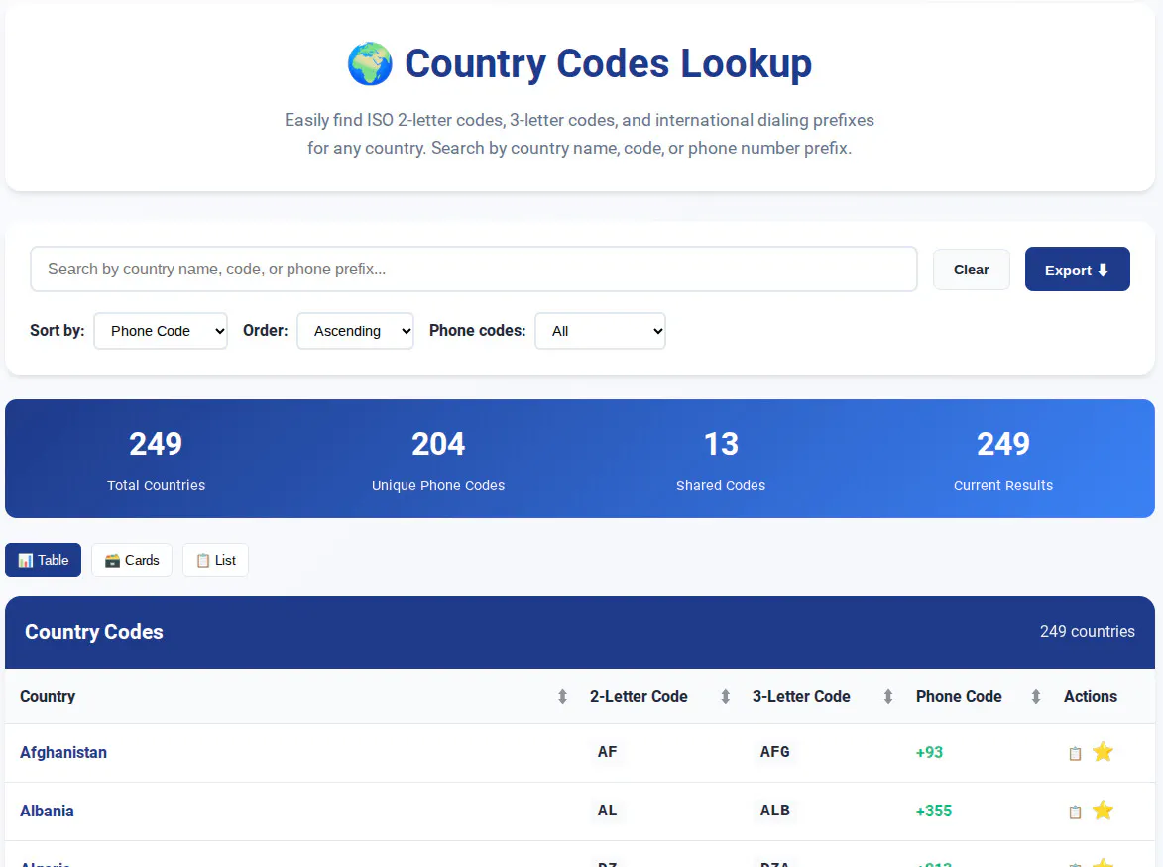Click the Unique Phone Codes stat

click(x=438, y=460)
